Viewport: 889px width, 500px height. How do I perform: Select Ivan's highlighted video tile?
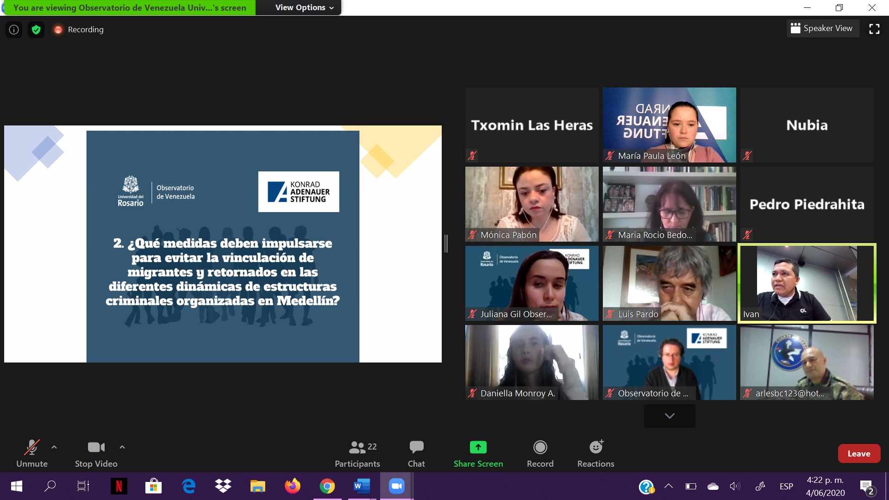pos(807,283)
